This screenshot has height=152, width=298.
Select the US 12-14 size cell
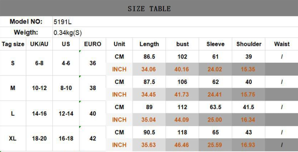[x=66, y=113]
